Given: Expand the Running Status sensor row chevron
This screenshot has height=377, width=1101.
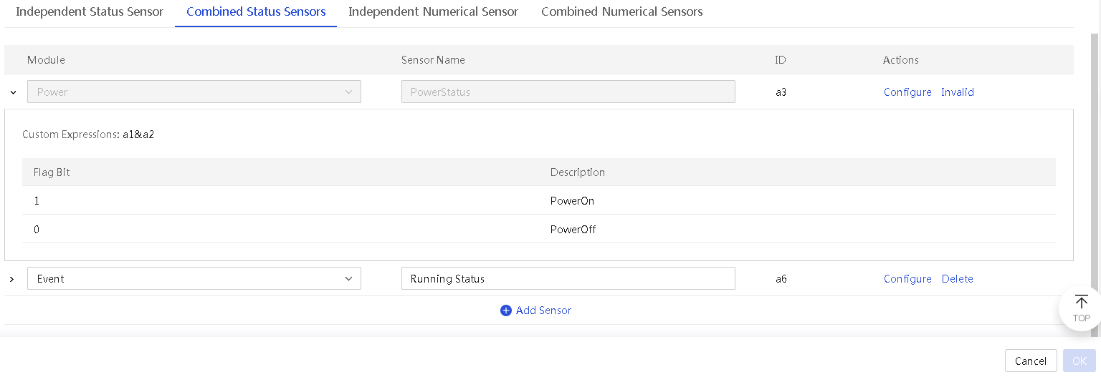Looking at the screenshot, I should [x=11, y=279].
